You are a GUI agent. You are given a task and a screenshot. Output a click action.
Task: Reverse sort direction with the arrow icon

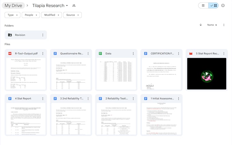pos(201,25)
